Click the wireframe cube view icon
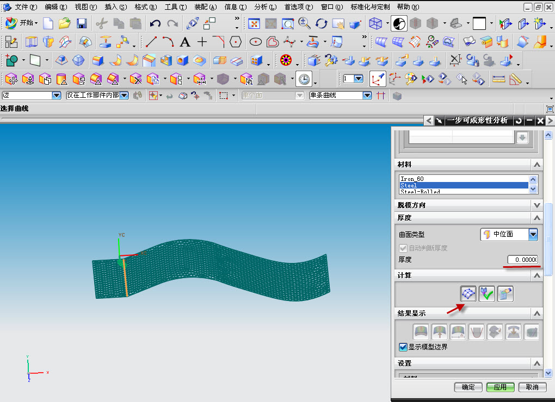The height and width of the screenshot is (402, 555). (375, 24)
